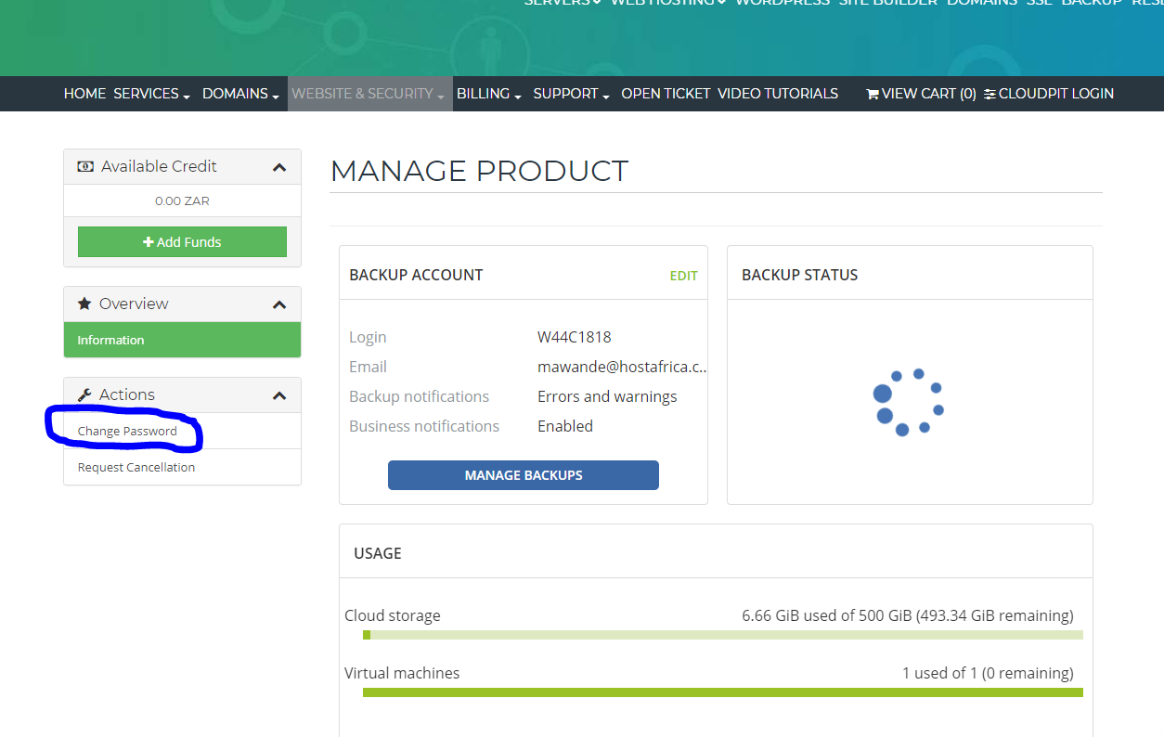
Task: Click the Backup Status panel title
Action: 800,275
